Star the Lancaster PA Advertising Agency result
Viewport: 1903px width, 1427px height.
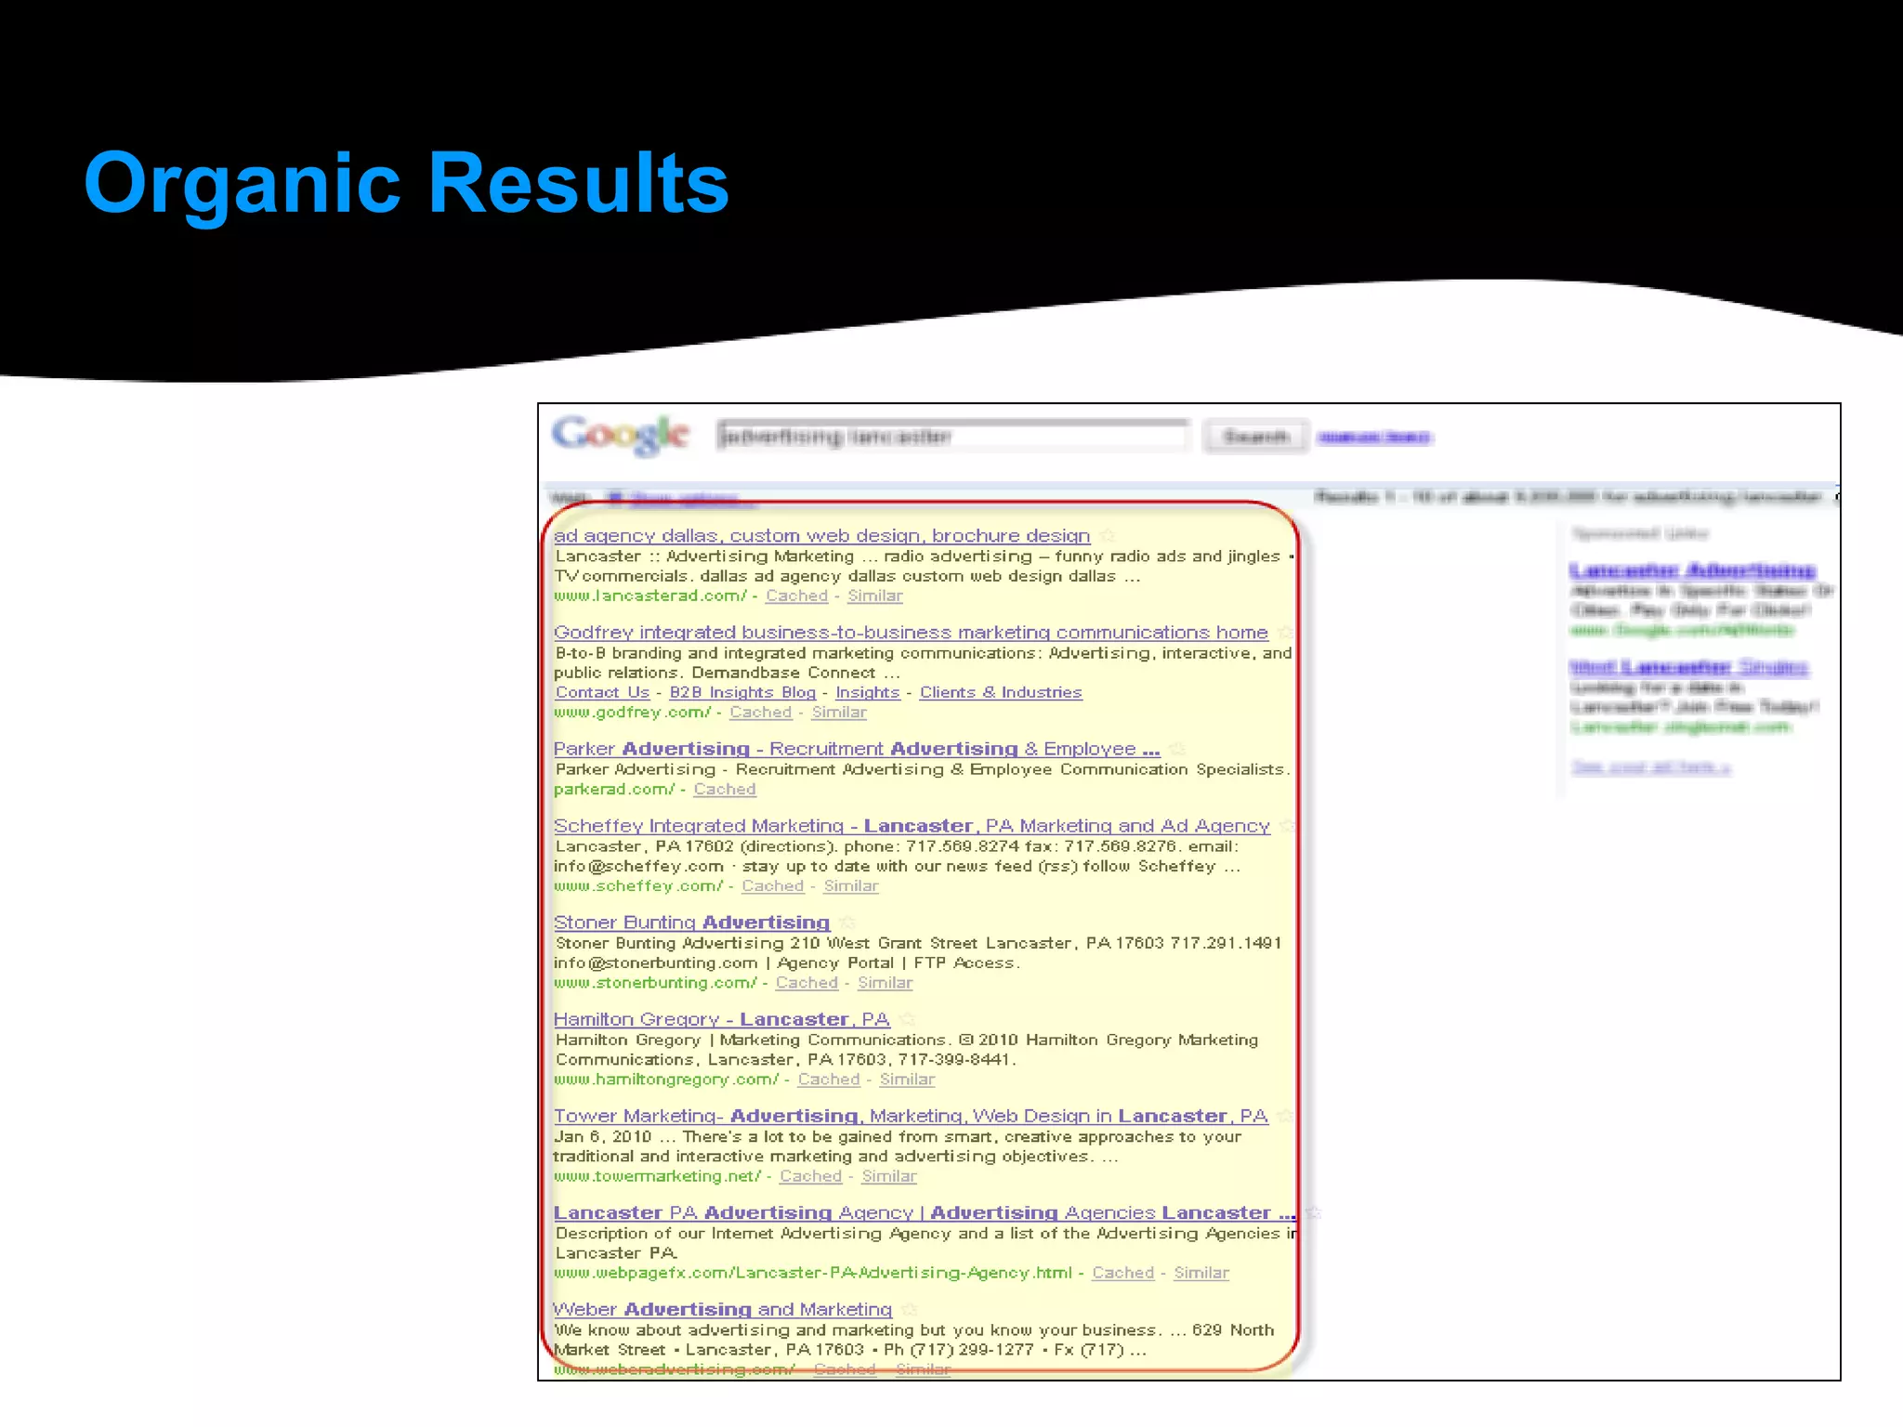[x=1313, y=1212]
